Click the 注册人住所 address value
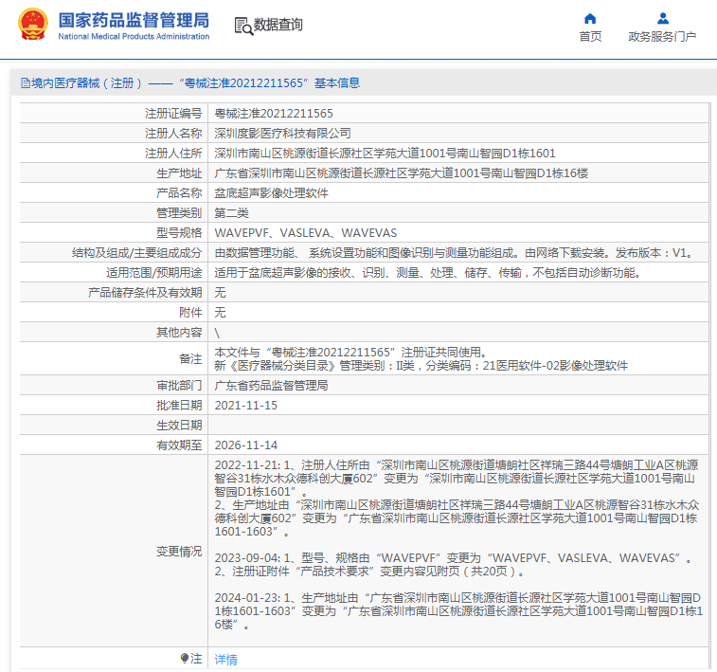This screenshot has width=717, height=672. pyautogui.click(x=385, y=154)
